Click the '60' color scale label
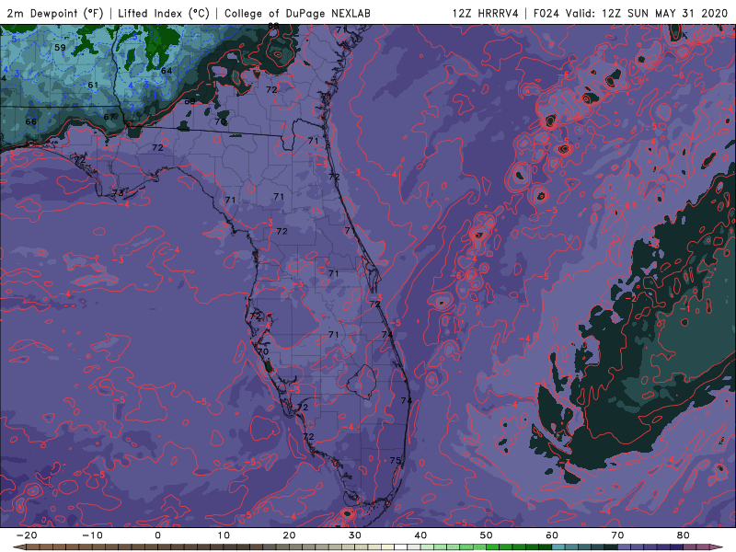736x552 pixels. 552,535
